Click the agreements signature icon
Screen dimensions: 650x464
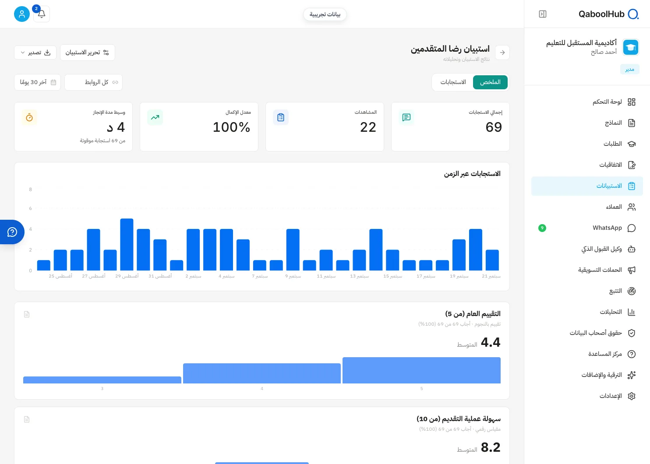632,165
